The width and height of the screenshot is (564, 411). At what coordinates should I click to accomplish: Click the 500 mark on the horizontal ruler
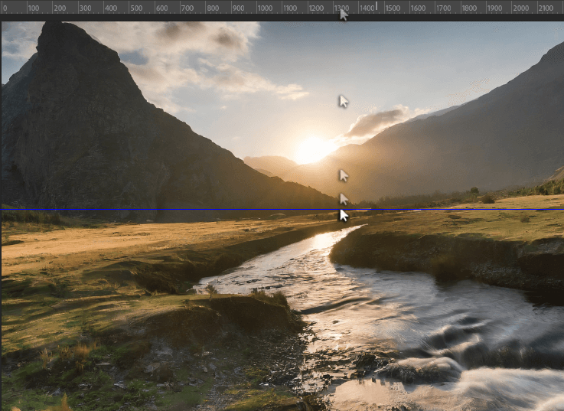click(136, 8)
